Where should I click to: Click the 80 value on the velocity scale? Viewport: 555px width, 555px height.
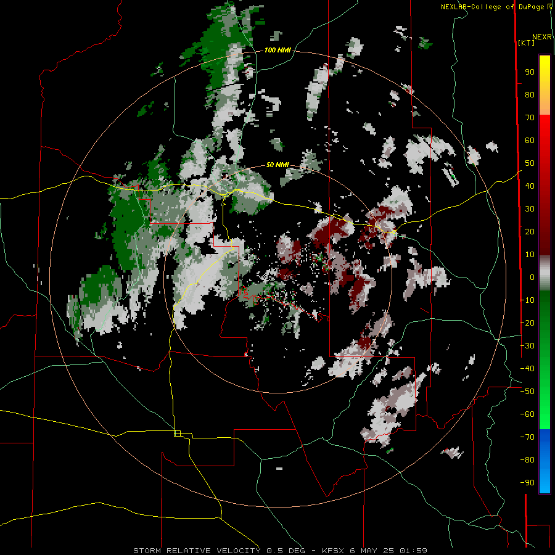pos(530,95)
